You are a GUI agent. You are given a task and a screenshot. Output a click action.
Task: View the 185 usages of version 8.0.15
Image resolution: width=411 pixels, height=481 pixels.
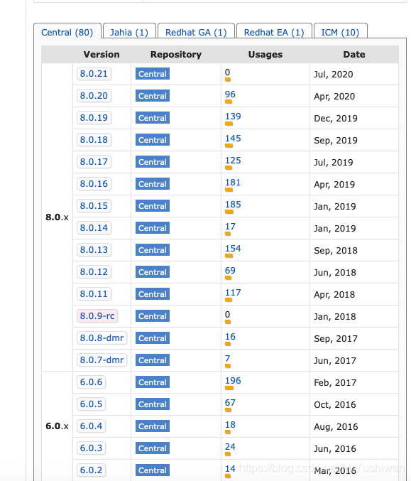click(x=233, y=205)
